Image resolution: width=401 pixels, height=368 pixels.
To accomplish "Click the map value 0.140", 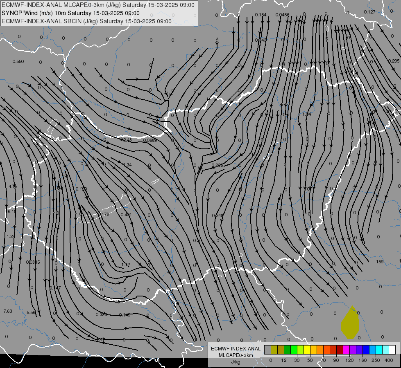I will [125, 315].
